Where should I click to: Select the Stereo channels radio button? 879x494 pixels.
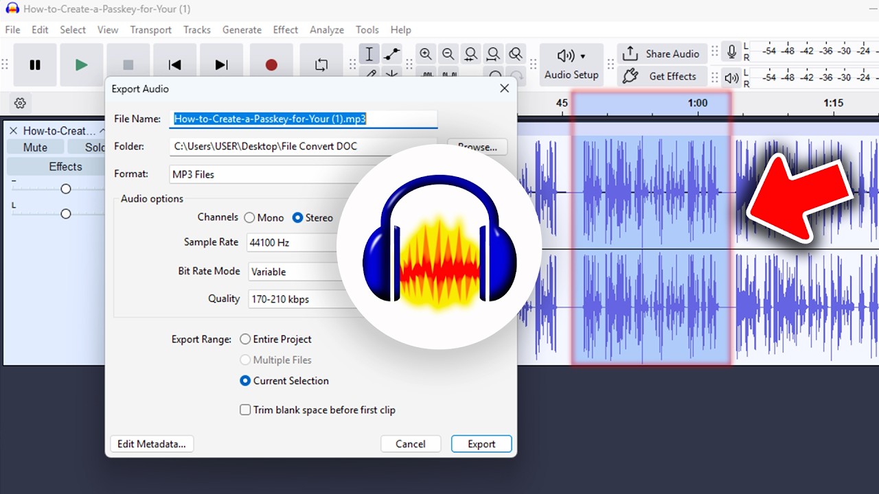click(x=297, y=217)
